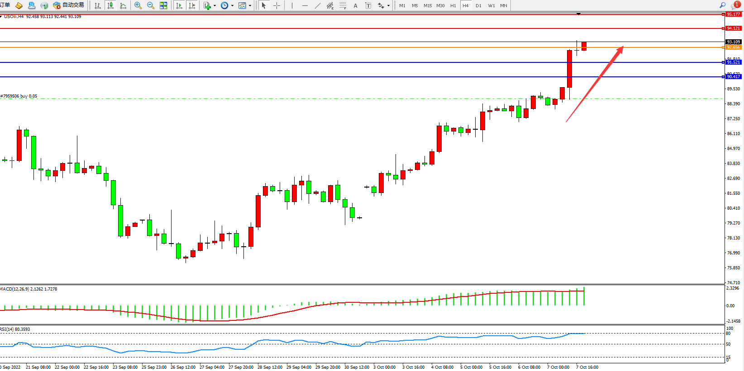744x371 pixels.
Task: Toggle candlestick chart display mode
Action: [x=110, y=5]
